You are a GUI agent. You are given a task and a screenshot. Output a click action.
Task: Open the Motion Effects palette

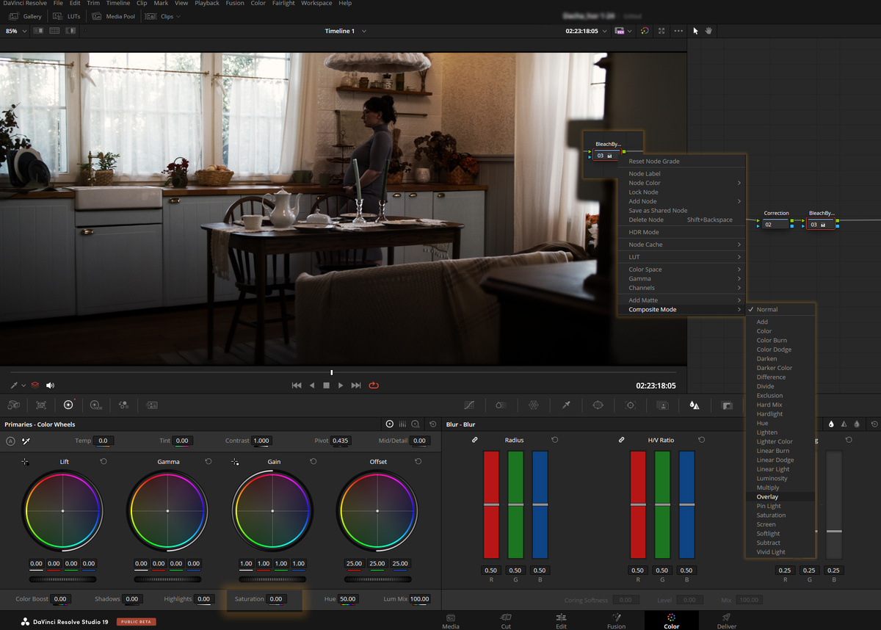click(152, 405)
